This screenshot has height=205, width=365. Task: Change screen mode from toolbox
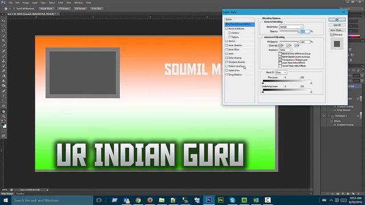pyautogui.click(x=3, y=136)
